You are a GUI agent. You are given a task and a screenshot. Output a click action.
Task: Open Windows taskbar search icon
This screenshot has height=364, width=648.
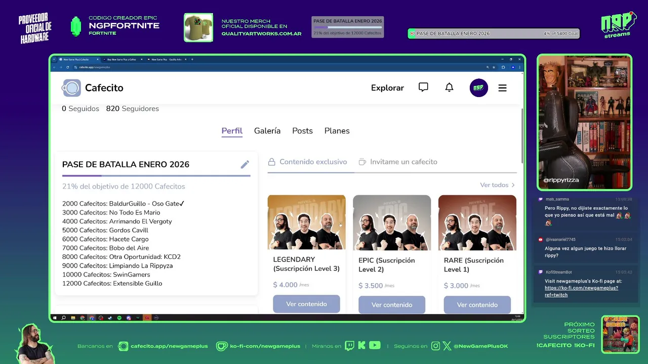63,318
